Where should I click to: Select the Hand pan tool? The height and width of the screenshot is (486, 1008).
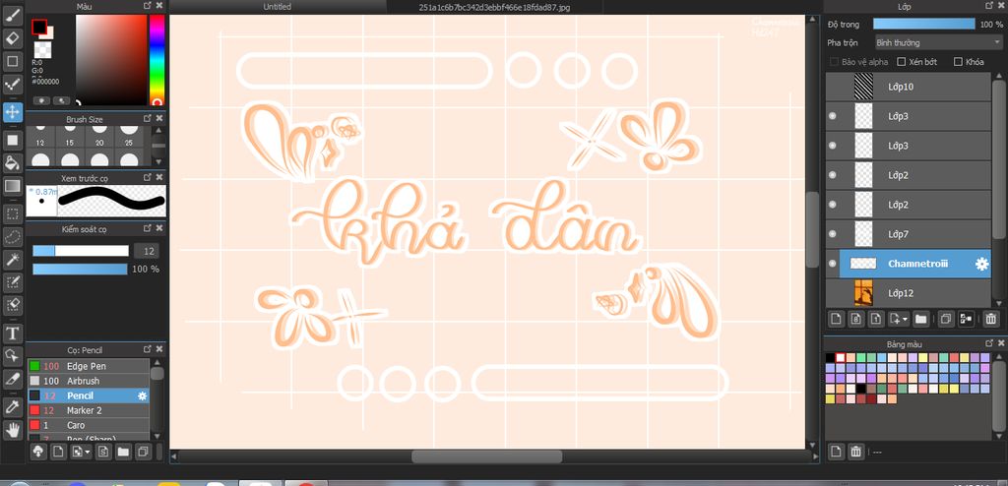tap(12, 429)
